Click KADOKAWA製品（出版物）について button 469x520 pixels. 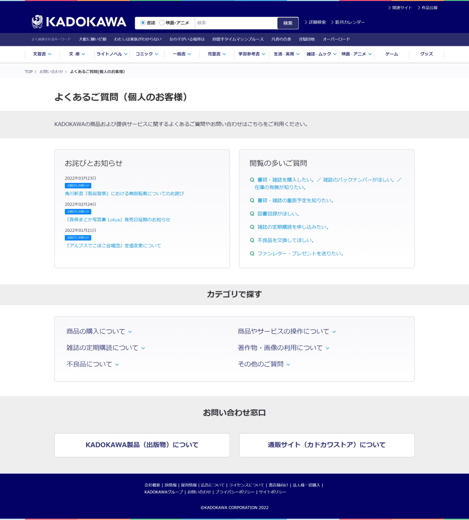pos(142,445)
